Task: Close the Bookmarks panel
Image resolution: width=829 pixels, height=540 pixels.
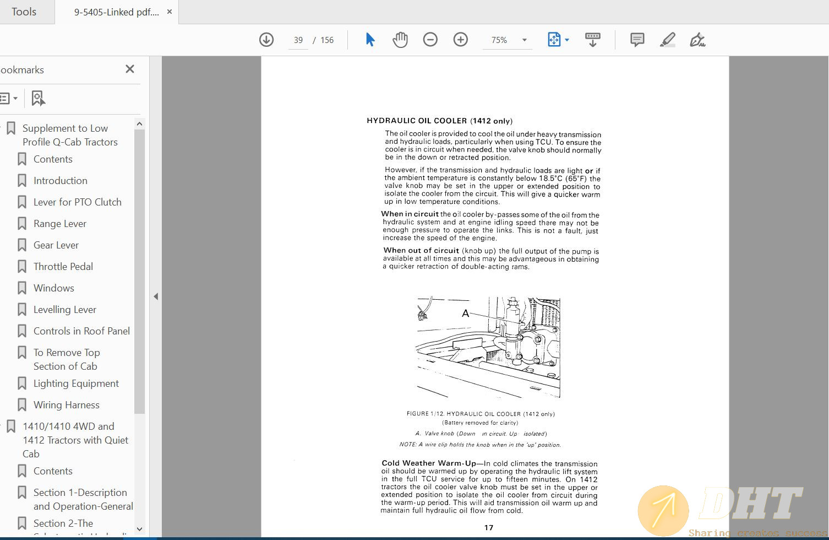Action: click(130, 69)
